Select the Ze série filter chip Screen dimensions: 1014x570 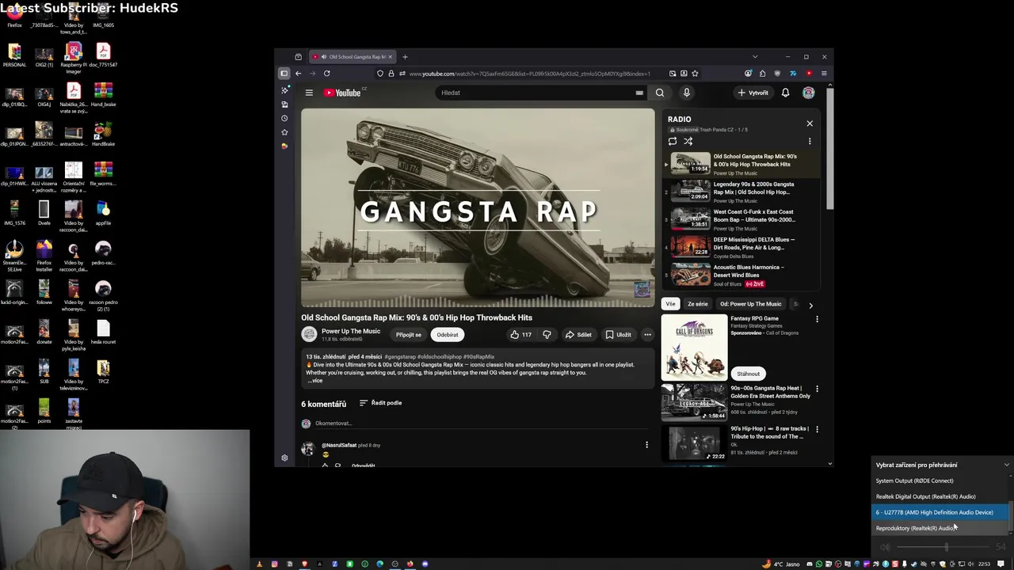coord(698,304)
